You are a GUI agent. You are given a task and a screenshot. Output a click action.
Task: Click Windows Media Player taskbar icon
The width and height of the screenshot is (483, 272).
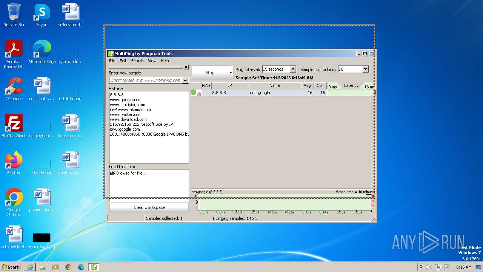click(55, 267)
